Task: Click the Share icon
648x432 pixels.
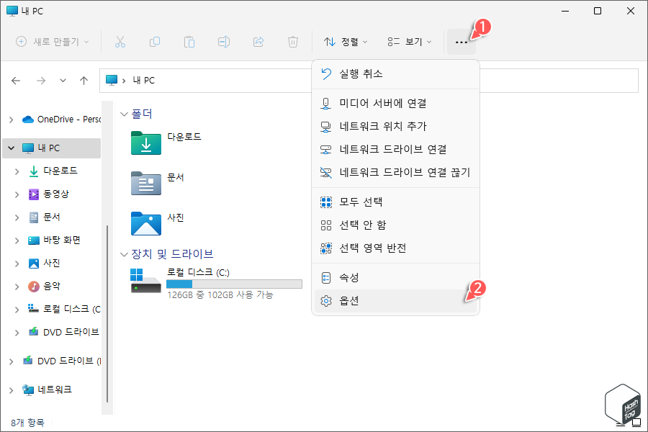Action: pos(258,42)
